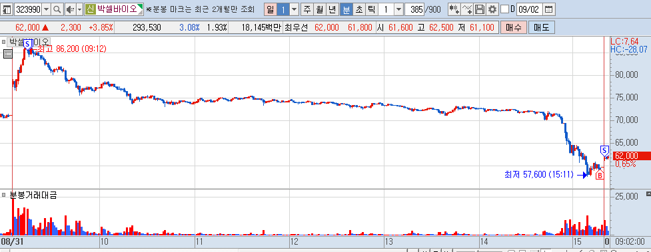Image resolution: width=651 pixels, height=252 pixels.
Task: Click the add line indicator icon
Action: (467, 9)
